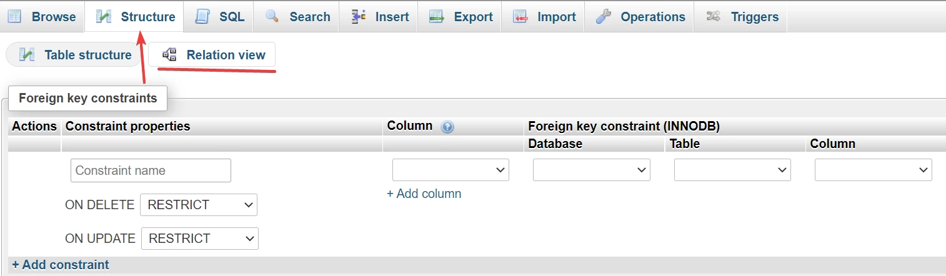Viewport: 946px width, 276px height.
Task: Click the + Add constraint link
Action: [61, 265]
